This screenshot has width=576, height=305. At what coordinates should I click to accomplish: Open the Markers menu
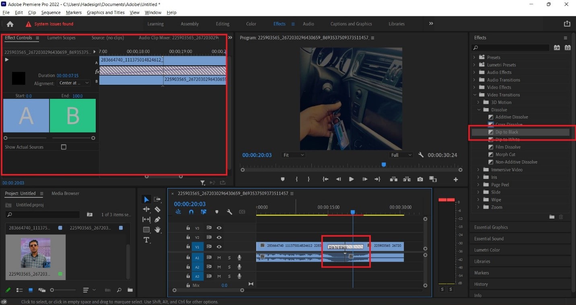[x=74, y=12]
